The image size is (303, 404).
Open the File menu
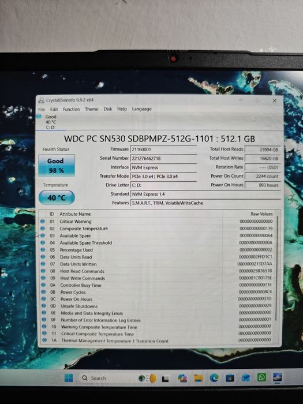(x=42, y=109)
